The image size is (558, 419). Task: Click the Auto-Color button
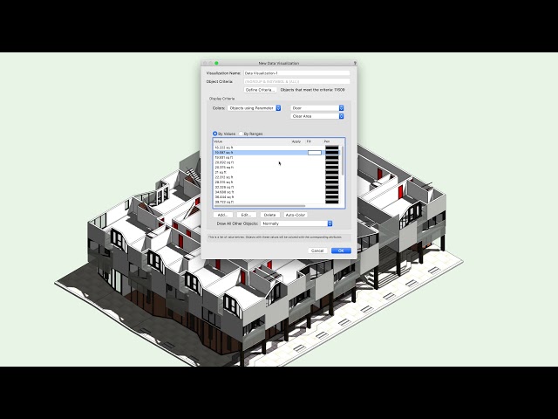pos(296,215)
